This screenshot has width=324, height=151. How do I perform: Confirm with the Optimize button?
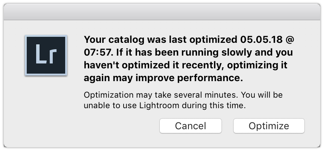269,126
